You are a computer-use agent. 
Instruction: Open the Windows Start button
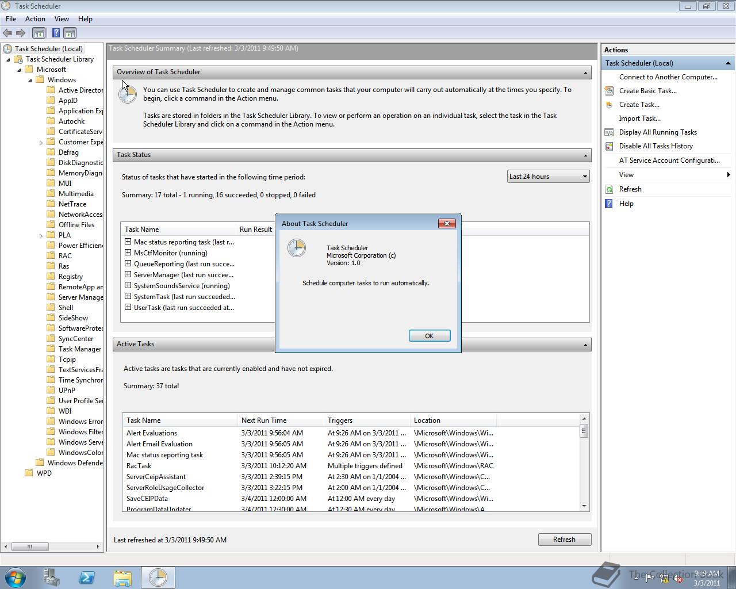pyautogui.click(x=16, y=577)
